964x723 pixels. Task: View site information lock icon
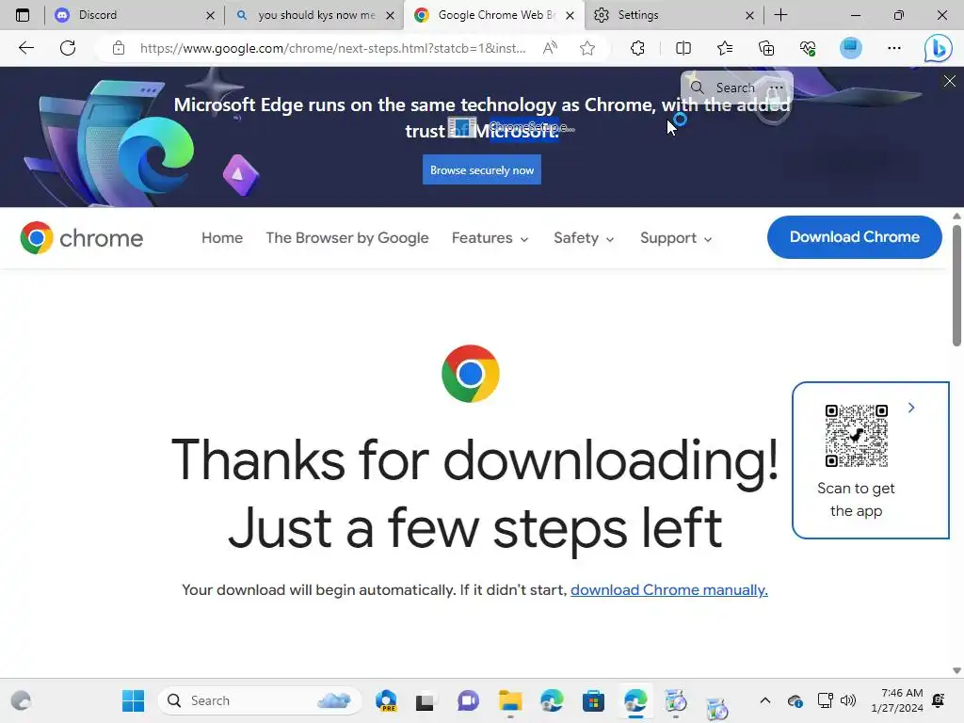pos(119,48)
